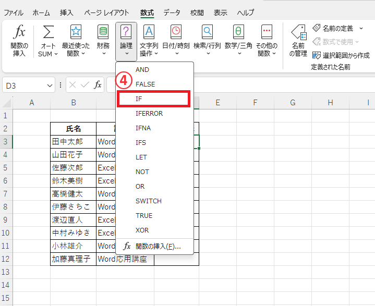Select OR from the logical menu
The height and width of the screenshot is (306, 375).
tap(154, 186)
